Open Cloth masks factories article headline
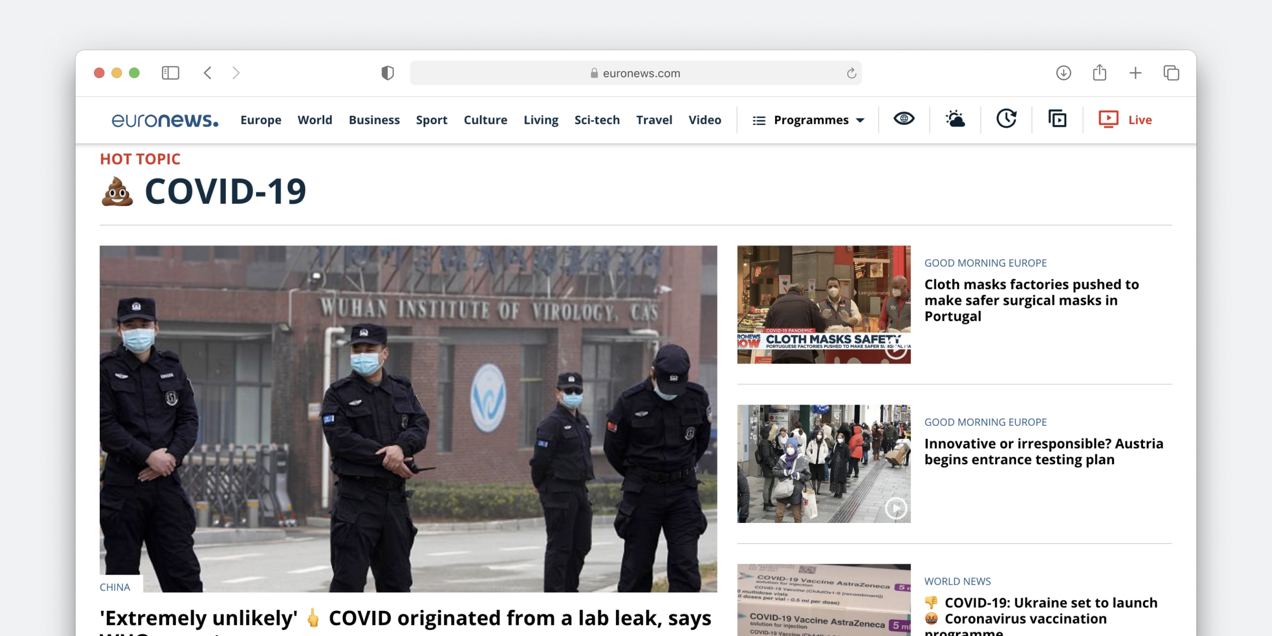Viewport: 1272px width, 636px height. click(x=1031, y=300)
